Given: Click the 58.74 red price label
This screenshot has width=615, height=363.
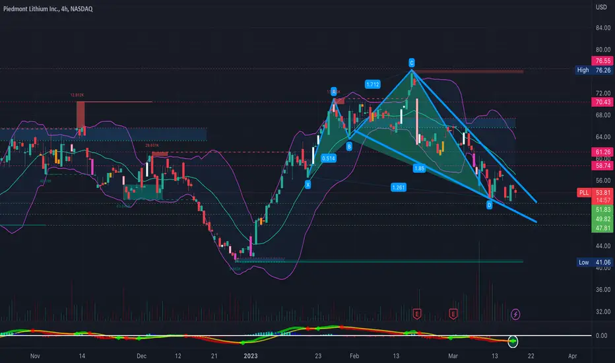Looking at the screenshot, I should click(x=602, y=166).
